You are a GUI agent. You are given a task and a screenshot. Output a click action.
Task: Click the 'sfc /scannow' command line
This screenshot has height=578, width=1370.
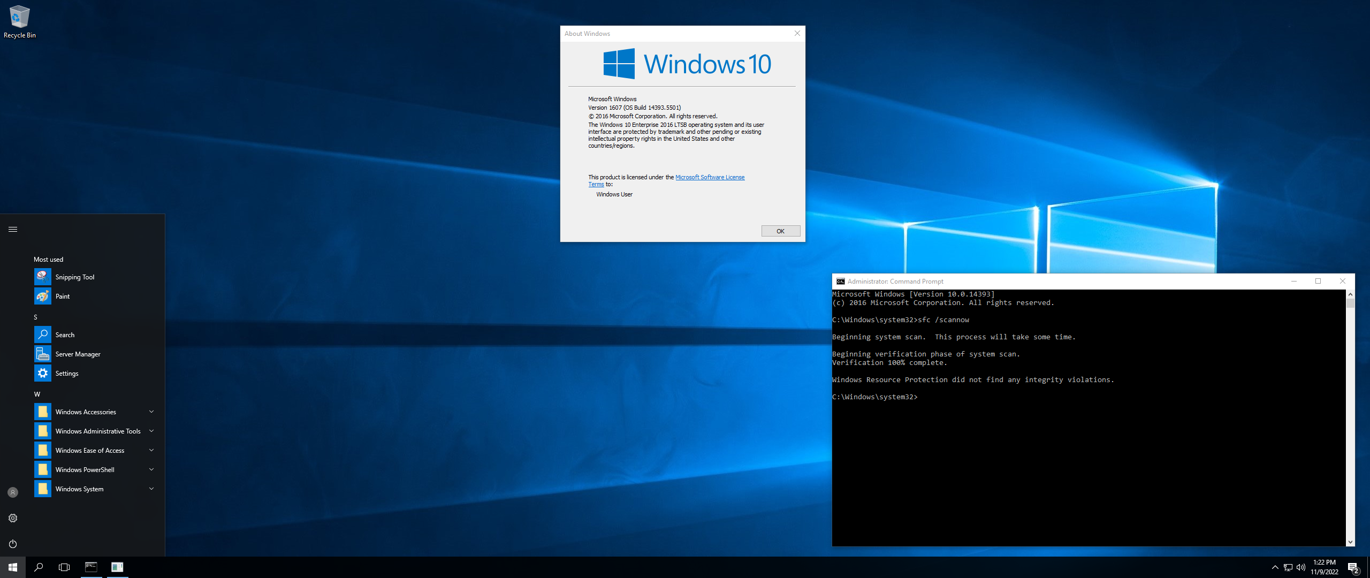[x=943, y=320]
